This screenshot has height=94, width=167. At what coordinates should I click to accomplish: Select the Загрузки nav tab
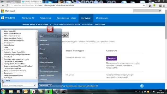[86, 18]
